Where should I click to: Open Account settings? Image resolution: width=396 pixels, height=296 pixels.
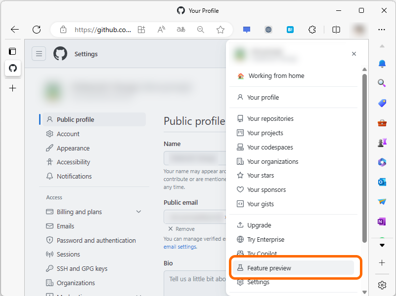[x=94, y=134]
